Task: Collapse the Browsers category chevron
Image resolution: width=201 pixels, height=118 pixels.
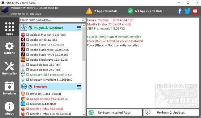Action: tap(30, 87)
